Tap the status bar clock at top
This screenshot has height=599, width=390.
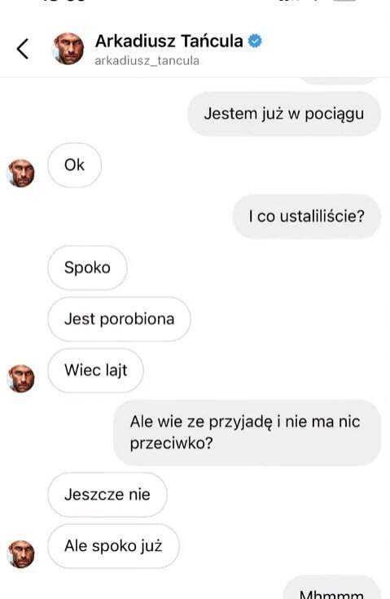click(x=63, y=1)
